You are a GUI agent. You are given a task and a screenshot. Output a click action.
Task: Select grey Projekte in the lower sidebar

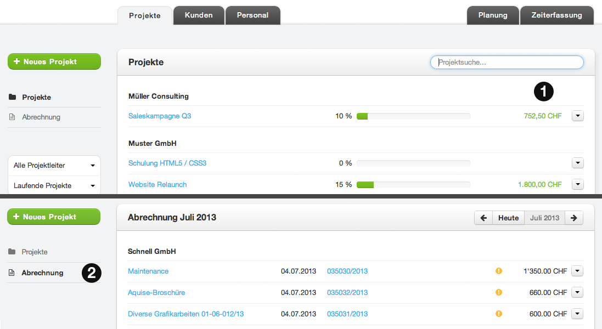pyautogui.click(x=35, y=252)
